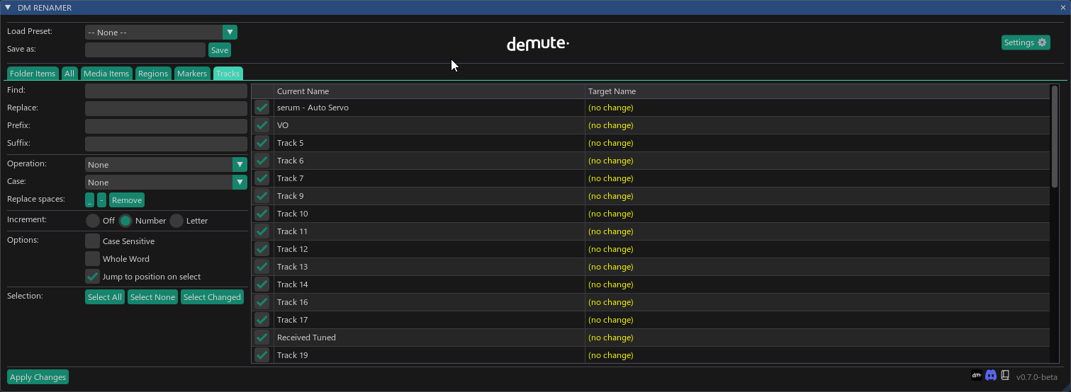Switch to the Markers tab
Viewport: 1071px width, 392px height.
[x=192, y=74]
